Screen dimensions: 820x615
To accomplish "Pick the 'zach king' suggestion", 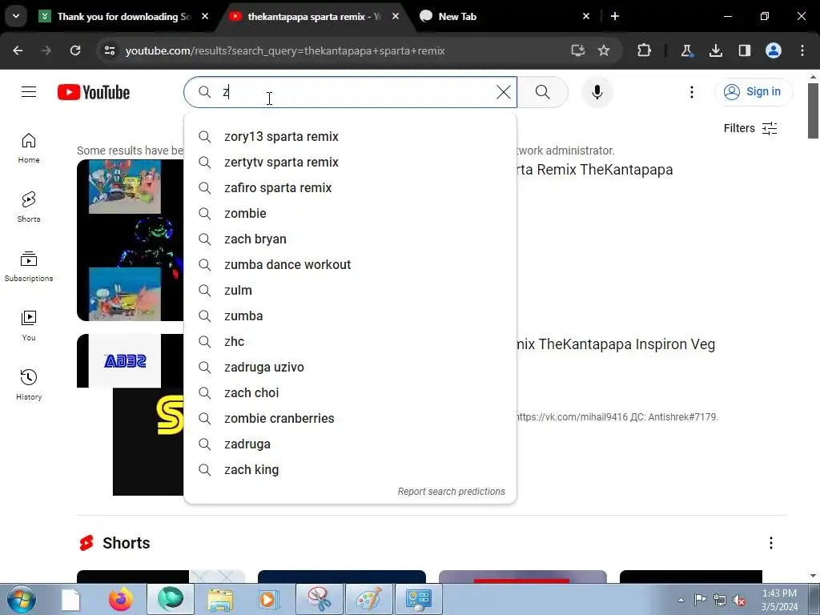I will coord(350,469).
